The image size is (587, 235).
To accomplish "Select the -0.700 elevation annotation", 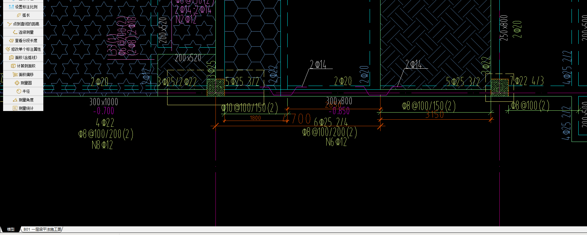I will click(x=104, y=111).
